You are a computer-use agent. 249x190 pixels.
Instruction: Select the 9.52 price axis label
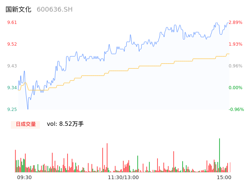click(12, 44)
